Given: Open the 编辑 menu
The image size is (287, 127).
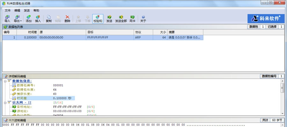Looking at the screenshot, I should 17,11.
